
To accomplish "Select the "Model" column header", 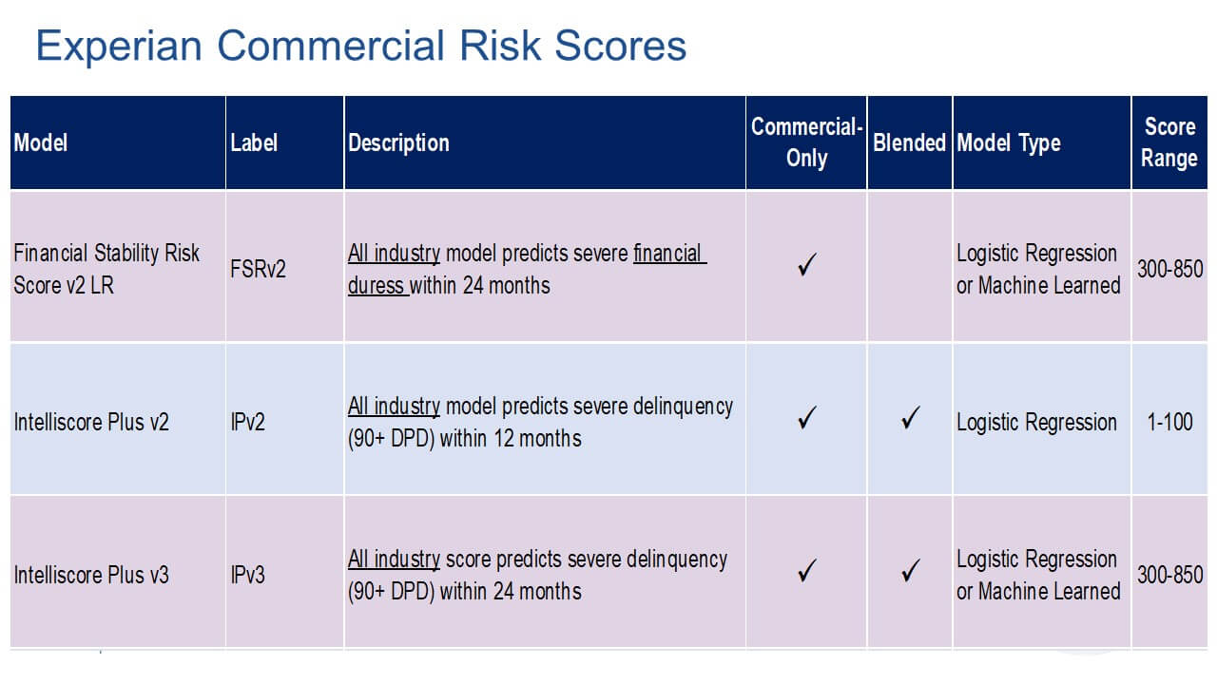I will tap(41, 143).
